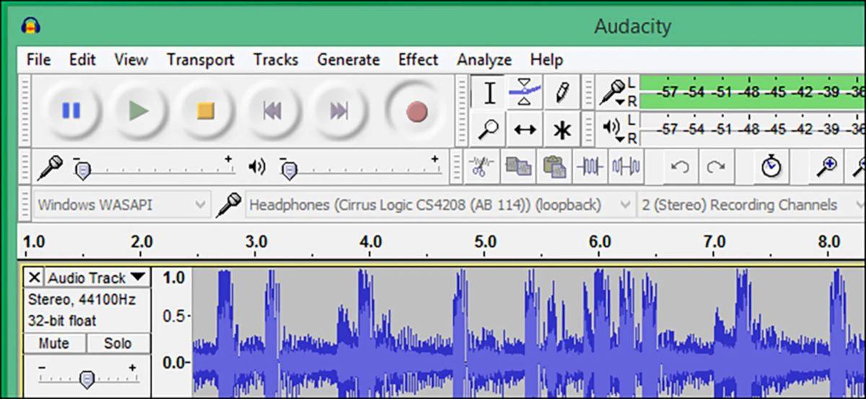866x399 pixels.
Task: Activate the Multi-Tool asterisk mode
Action: point(561,130)
